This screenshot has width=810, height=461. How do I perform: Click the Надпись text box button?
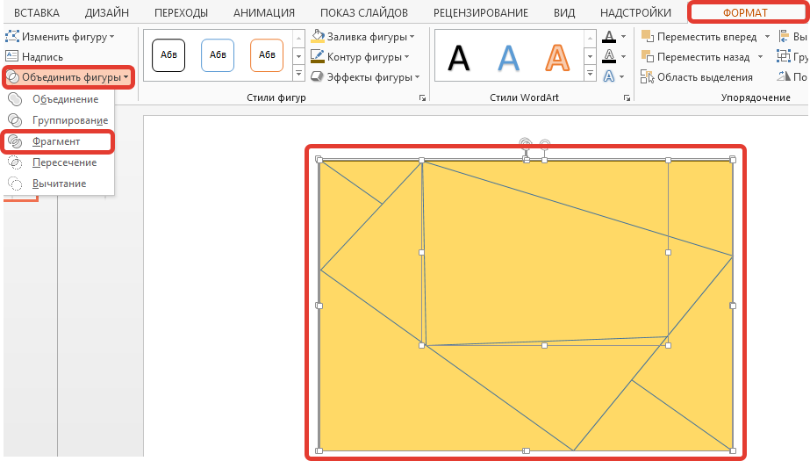(x=34, y=57)
